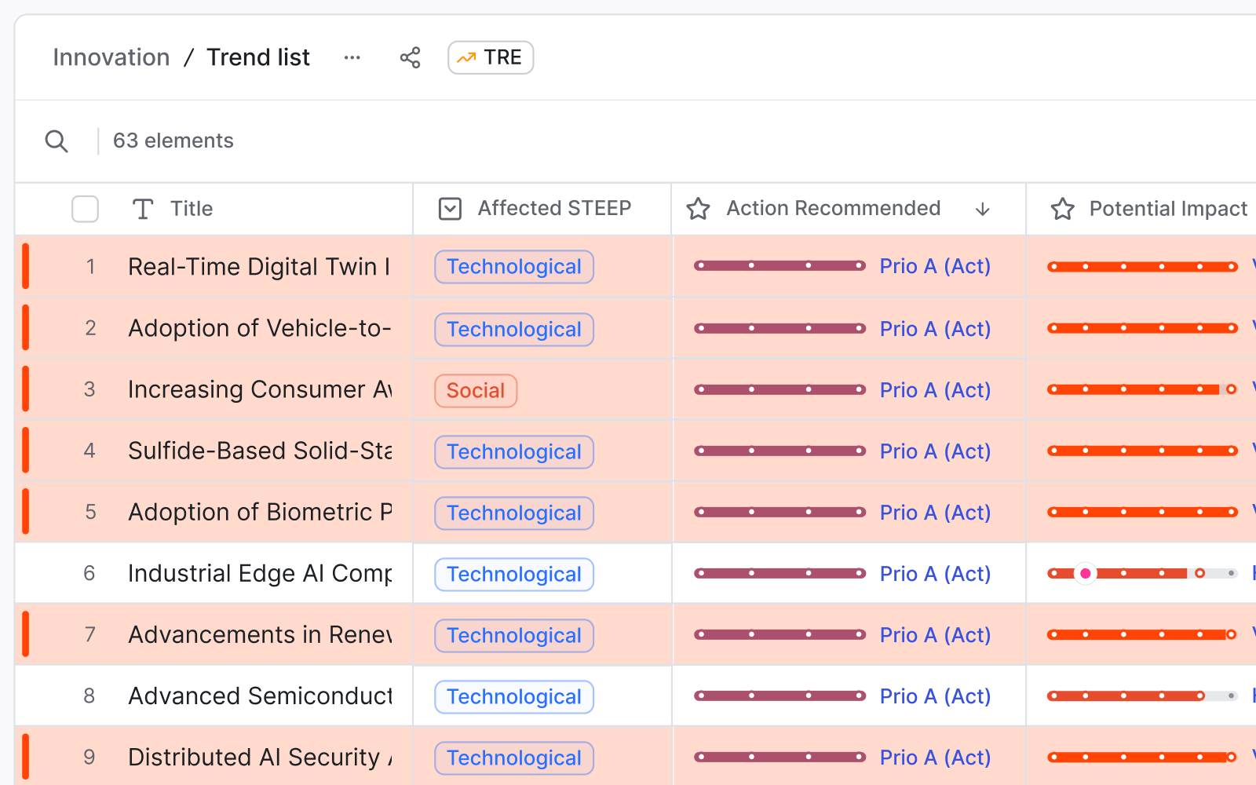The height and width of the screenshot is (785, 1256).
Task: Sort by the Title column header
Action: pyautogui.click(x=192, y=209)
